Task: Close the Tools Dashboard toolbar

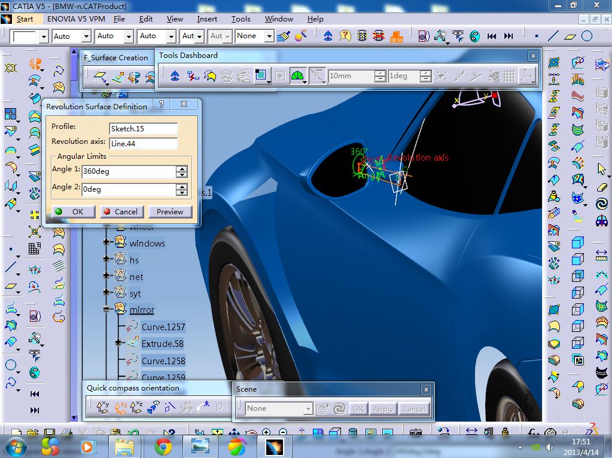Action: tap(533, 56)
